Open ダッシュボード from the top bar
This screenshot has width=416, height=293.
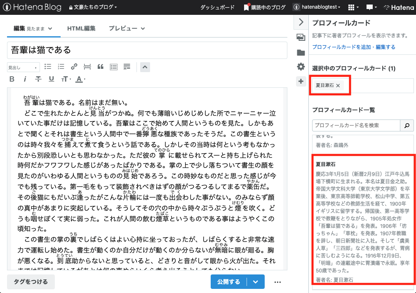(217, 7)
